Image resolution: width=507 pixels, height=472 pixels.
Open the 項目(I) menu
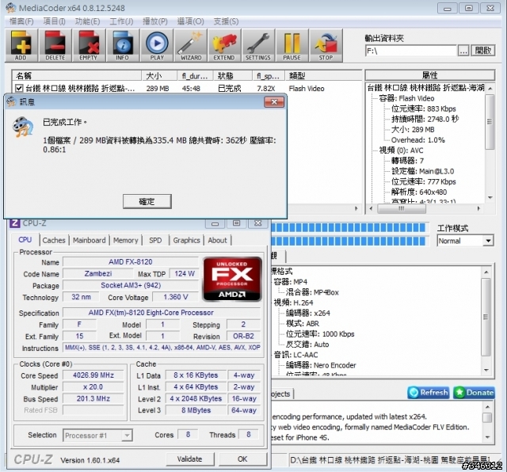point(55,21)
